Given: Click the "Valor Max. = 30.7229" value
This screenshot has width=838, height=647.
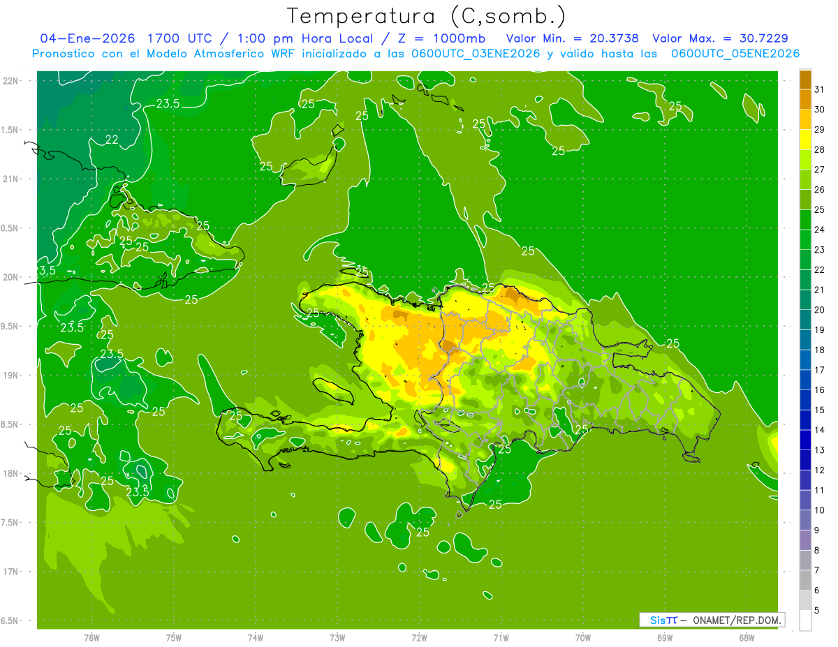Looking at the screenshot, I should 720,38.
